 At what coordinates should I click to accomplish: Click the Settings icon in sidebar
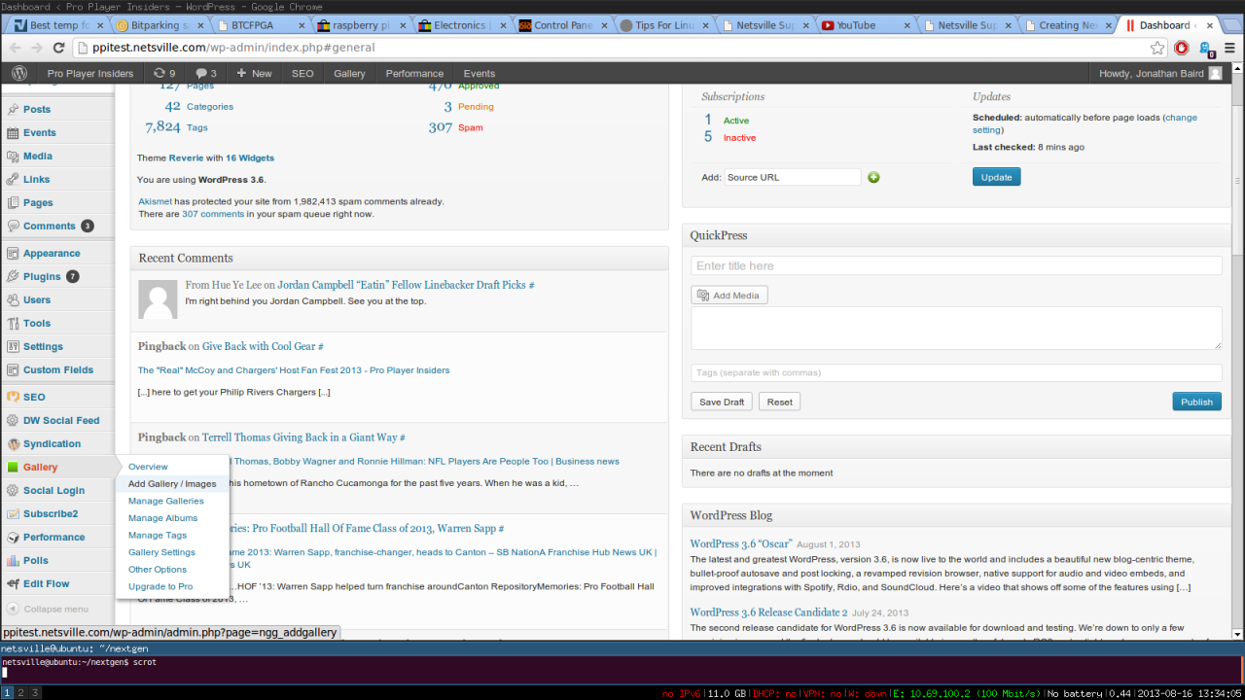tap(13, 346)
